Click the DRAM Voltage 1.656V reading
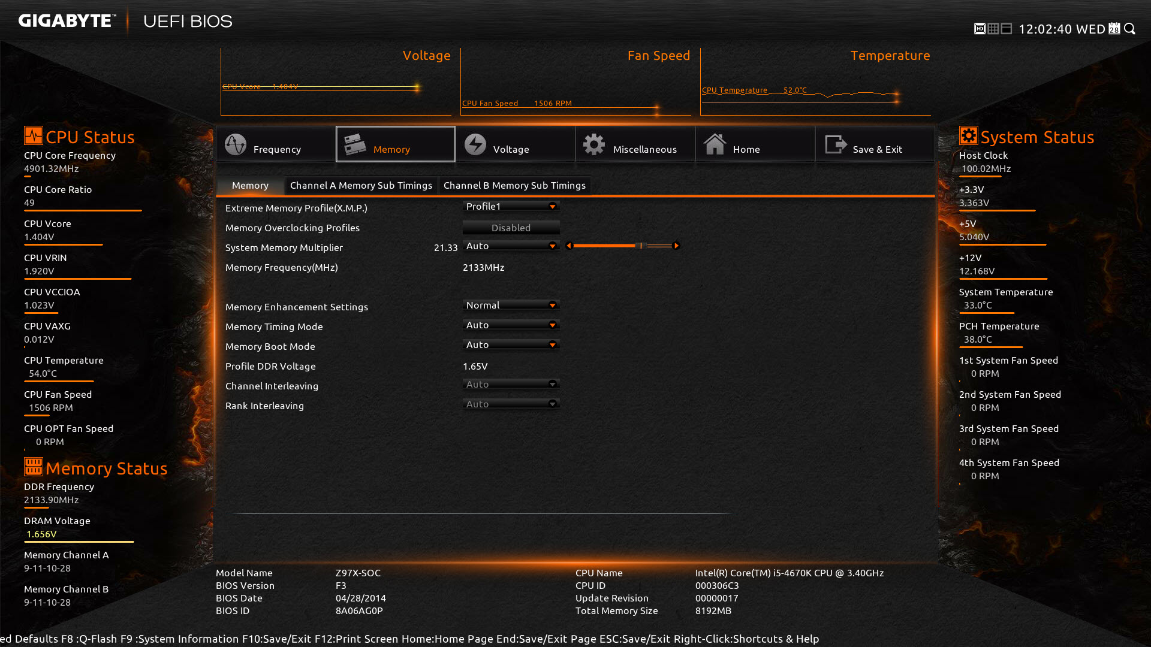The width and height of the screenshot is (1151, 647). (41, 534)
